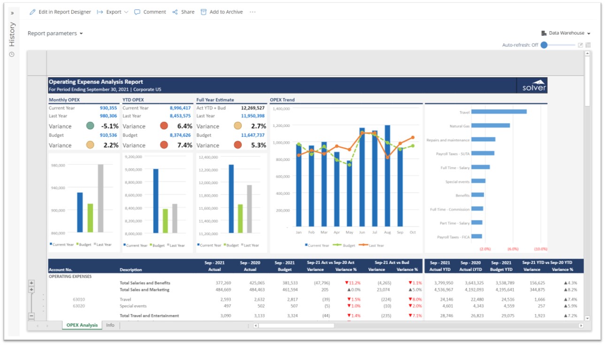Switch to the Info sheet tab

point(110,325)
